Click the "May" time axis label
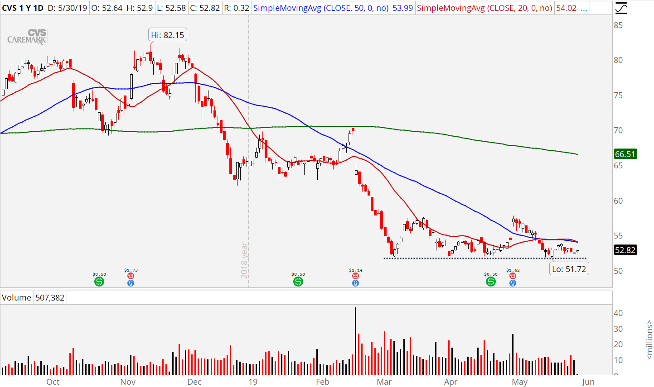The image size is (654, 387). tap(520, 382)
